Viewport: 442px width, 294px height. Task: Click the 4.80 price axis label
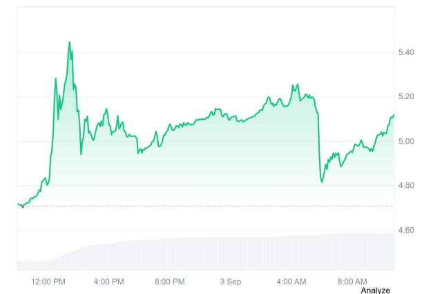408,185
